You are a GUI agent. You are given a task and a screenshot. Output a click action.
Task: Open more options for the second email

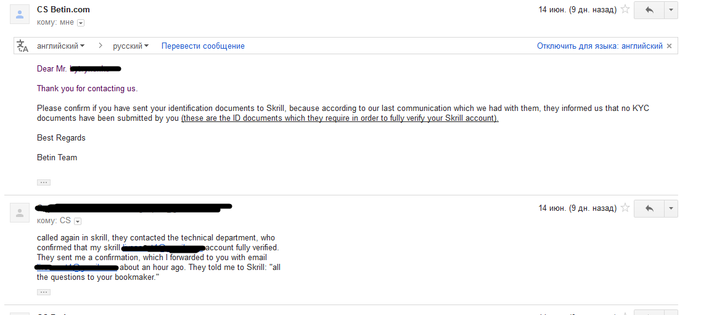671,208
